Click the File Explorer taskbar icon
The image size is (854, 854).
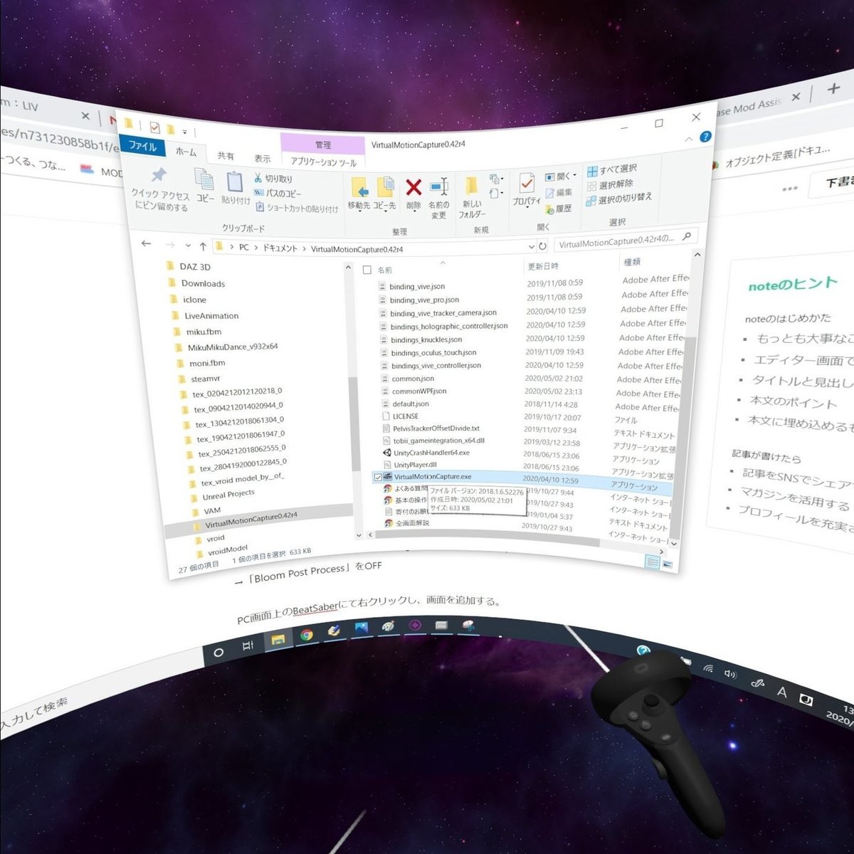click(278, 639)
